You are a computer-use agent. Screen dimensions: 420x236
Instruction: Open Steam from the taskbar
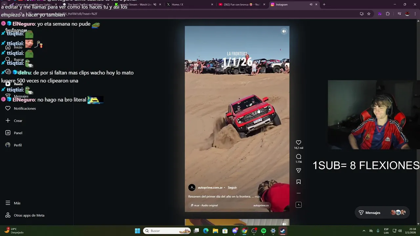[x=283, y=231]
